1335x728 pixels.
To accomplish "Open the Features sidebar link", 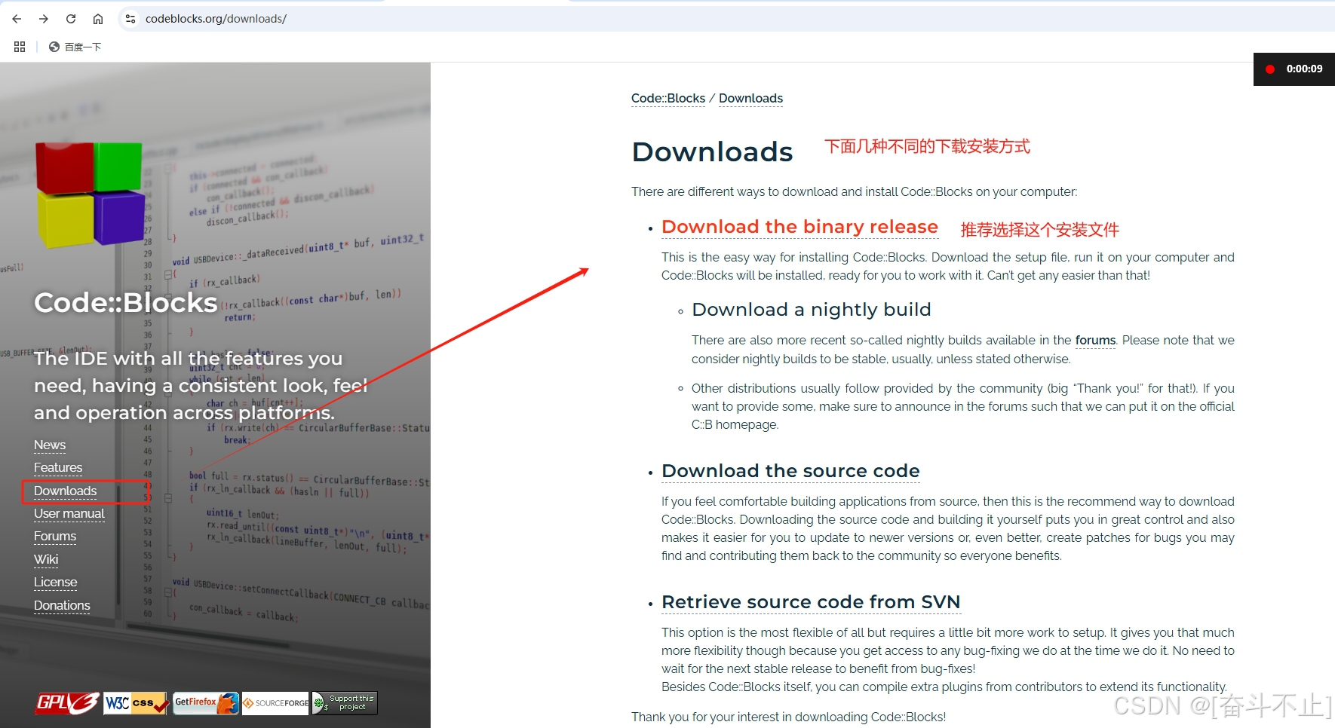I will point(58,468).
